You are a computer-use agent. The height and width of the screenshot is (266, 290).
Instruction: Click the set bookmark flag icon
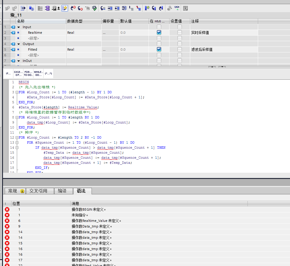pos(147,8)
